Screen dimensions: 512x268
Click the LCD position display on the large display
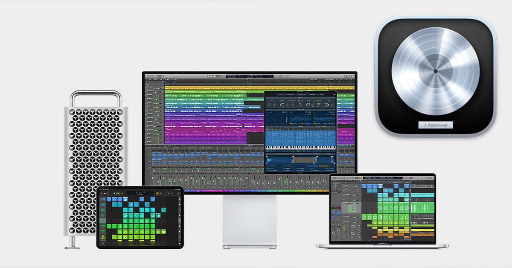pos(249,76)
